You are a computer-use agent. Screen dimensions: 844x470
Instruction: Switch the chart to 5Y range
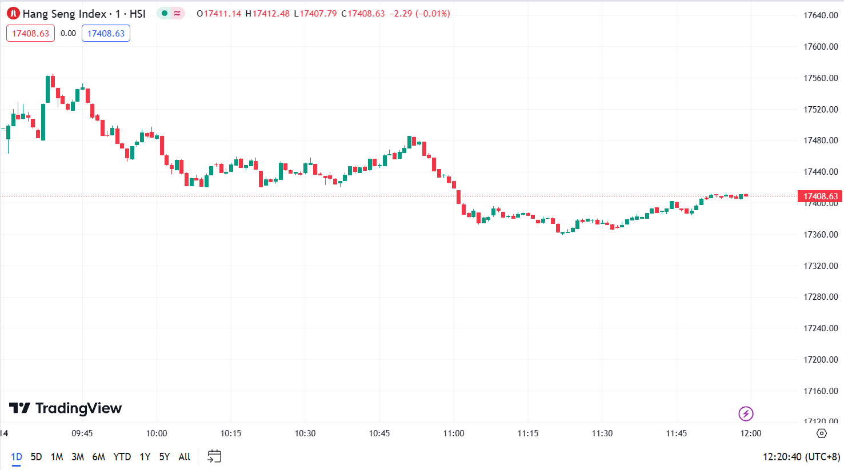point(165,457)
